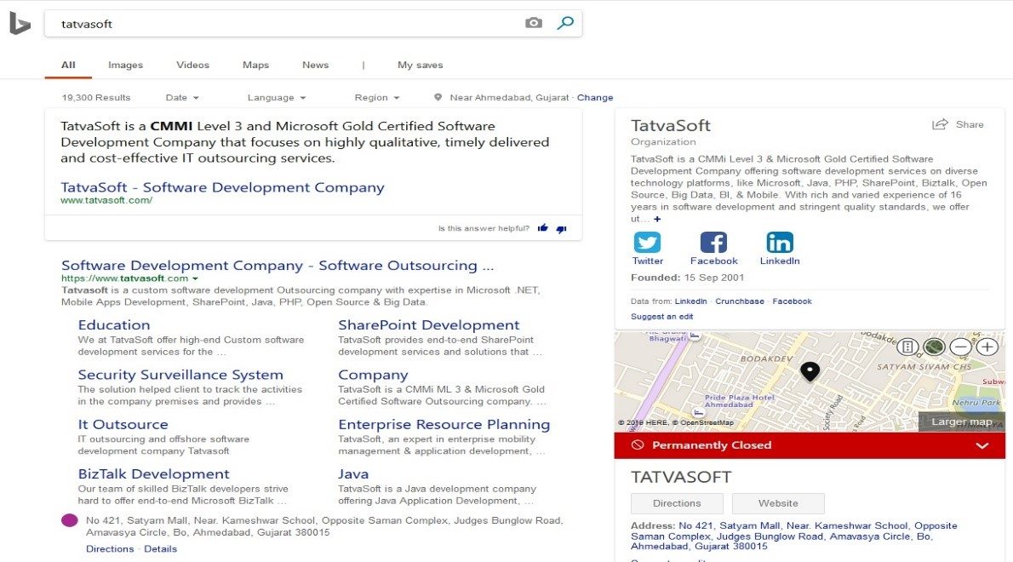Open TatvaSoft Twitter icon
Screen dimensions: 1013x562
click(x=647, y=242)
